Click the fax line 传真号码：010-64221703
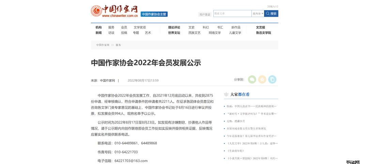Image resolution: width=368 pixels, height=164 pixels. [x=118, y=152]
